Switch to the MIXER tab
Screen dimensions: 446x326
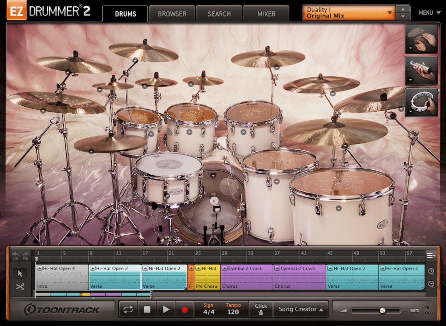tap(266, 13)
